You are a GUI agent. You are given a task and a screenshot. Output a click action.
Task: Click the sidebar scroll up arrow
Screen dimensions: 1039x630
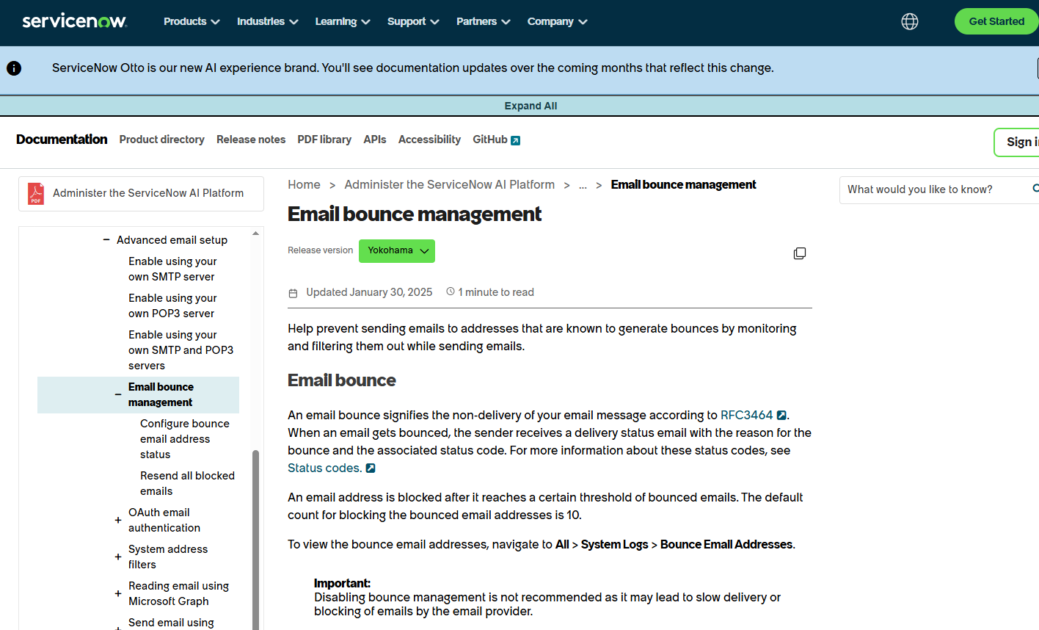click(x=255, y=233)
